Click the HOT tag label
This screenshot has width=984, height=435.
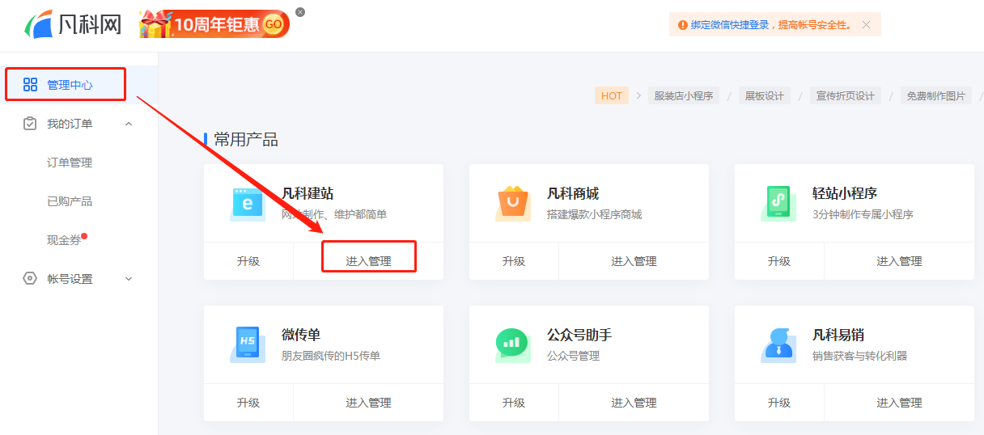tap(612, 95)
